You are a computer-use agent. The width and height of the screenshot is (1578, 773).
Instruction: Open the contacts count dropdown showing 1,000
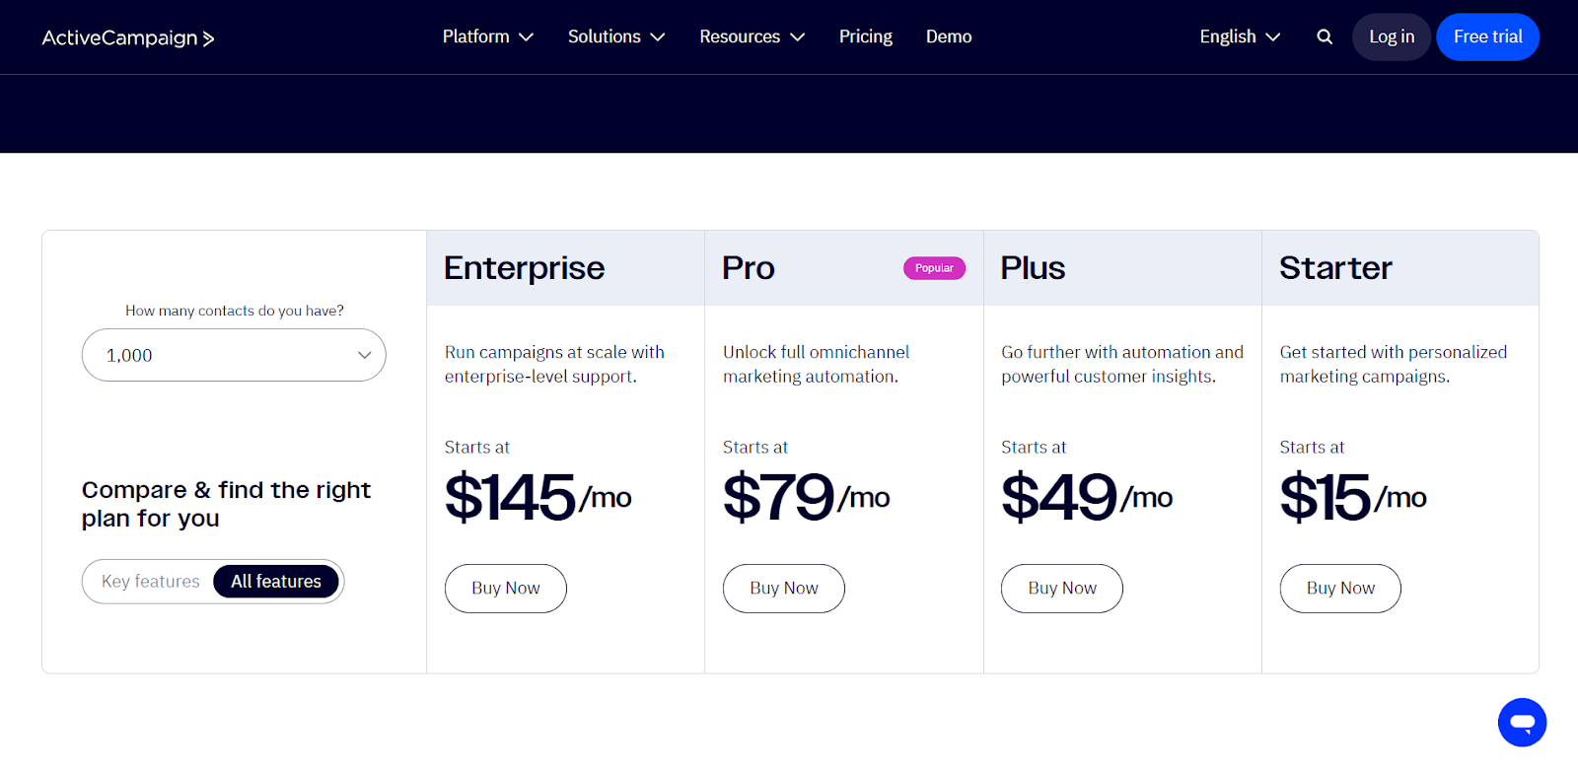point(233,355)
